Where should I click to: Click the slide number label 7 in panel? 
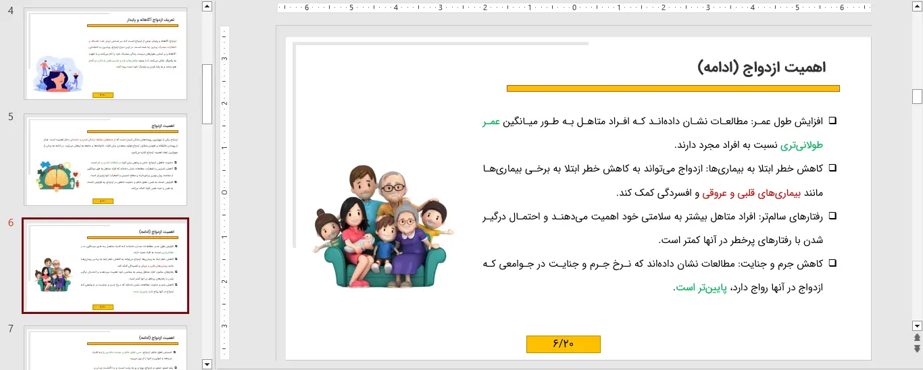pos(11,329)
